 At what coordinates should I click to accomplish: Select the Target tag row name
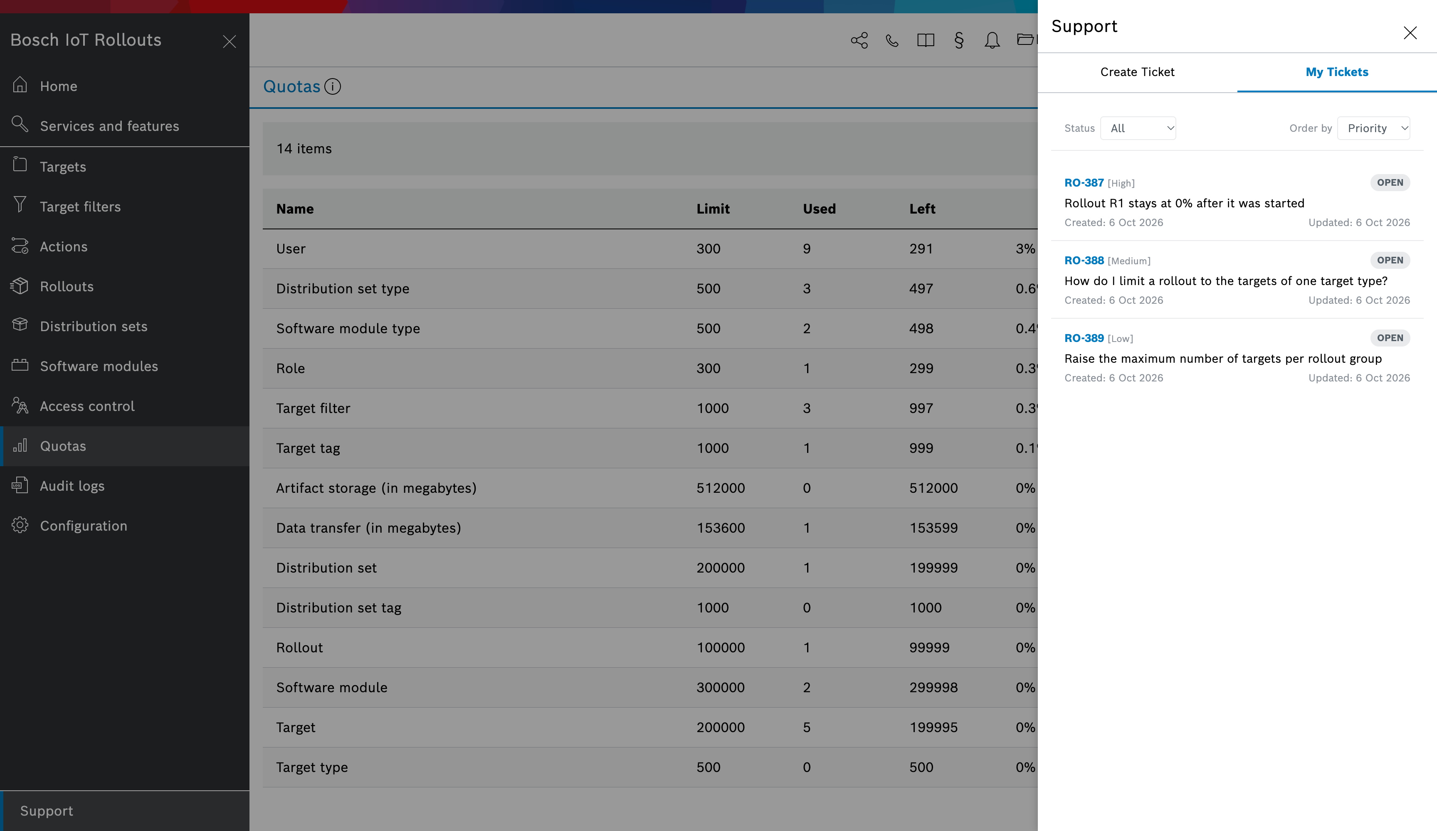click(308, 448)
